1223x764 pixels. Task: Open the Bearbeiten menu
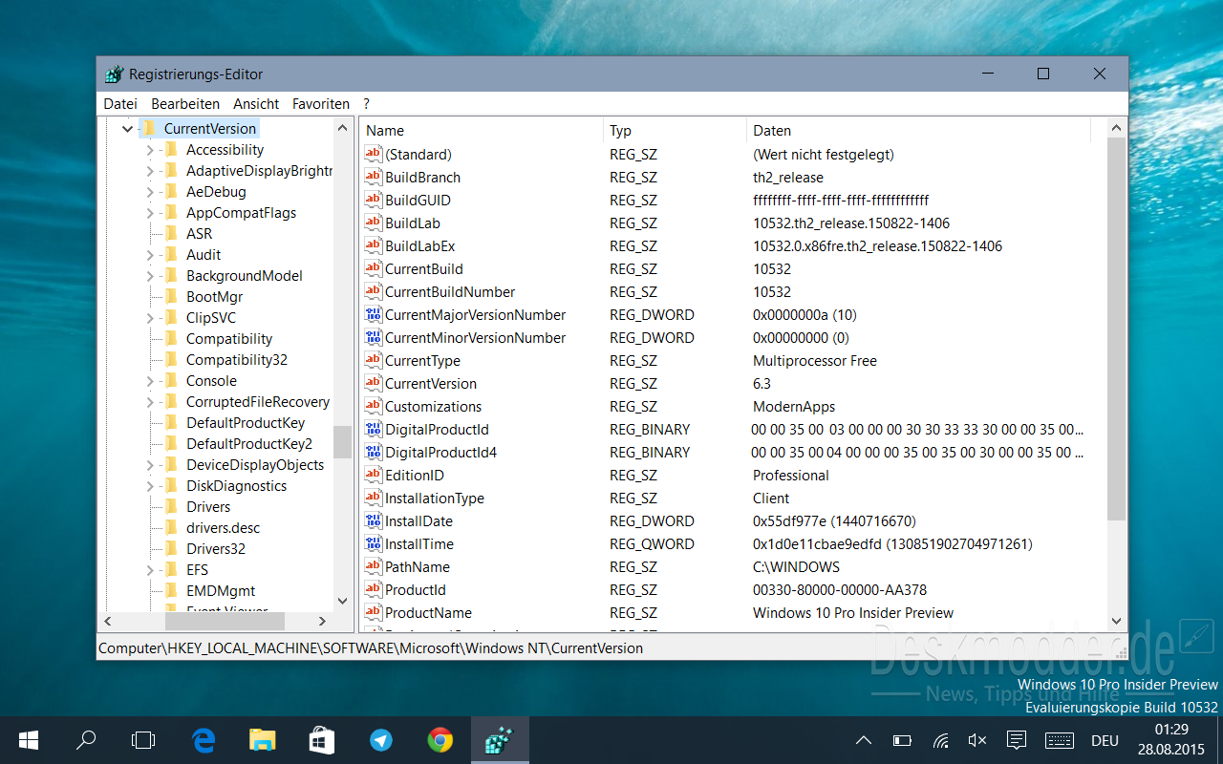coord(185,103)
